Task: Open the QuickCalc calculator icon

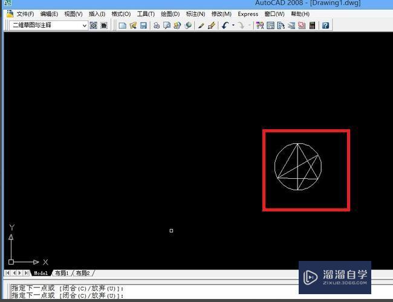Action: 313,25
